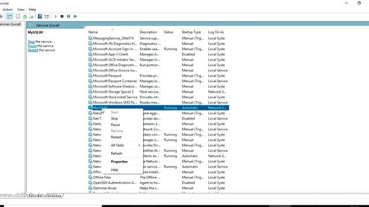
Task: Click the Export List toolbar icon
Action: pyautogui.click(x=31, y=17)
